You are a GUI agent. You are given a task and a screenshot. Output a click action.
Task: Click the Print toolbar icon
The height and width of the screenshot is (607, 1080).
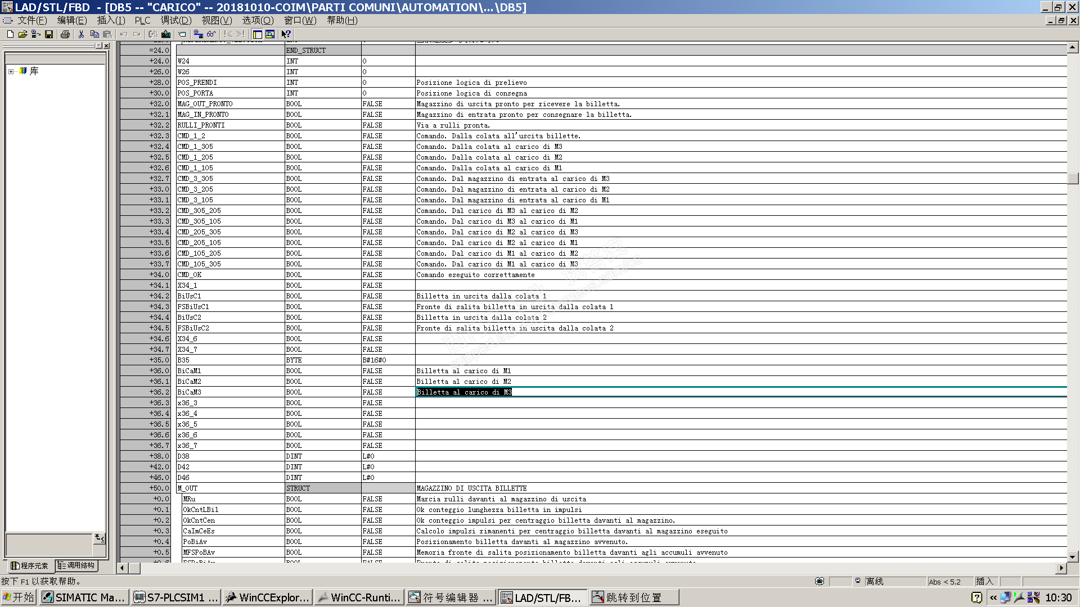65,34
